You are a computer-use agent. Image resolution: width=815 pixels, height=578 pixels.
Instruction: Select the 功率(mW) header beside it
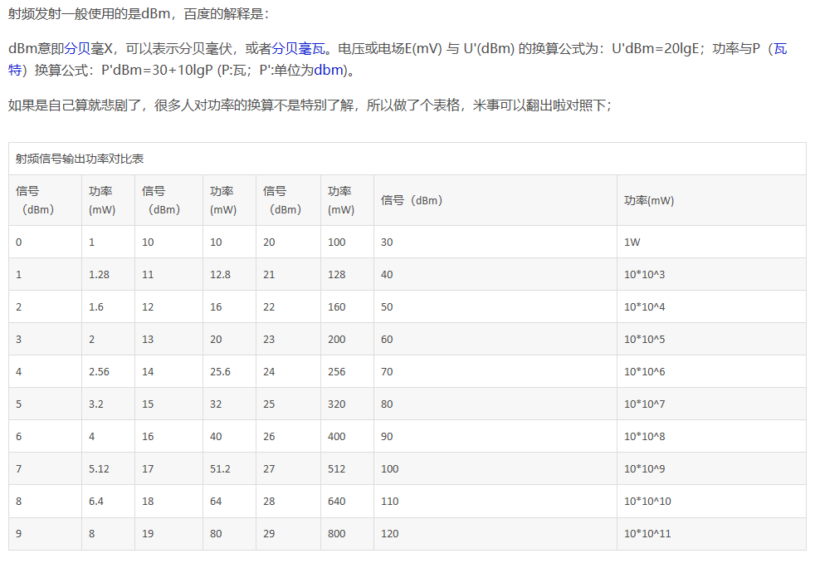[100, 199]
